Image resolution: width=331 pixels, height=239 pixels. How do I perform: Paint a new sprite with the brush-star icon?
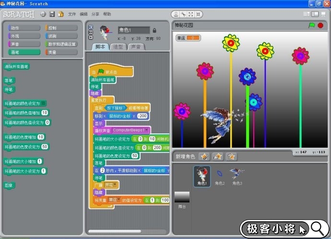[205, 156]
